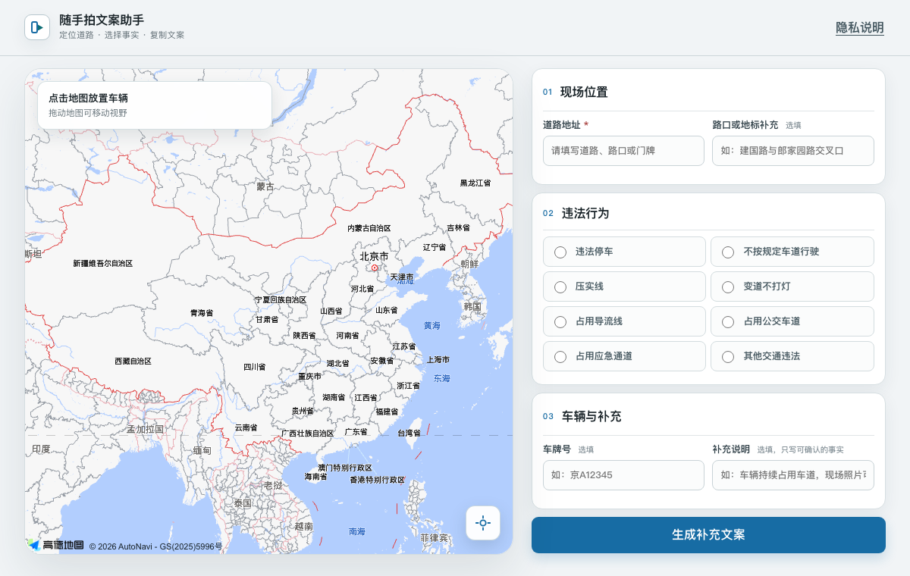Select the 占用公交车道 radio button

[792, 321]
